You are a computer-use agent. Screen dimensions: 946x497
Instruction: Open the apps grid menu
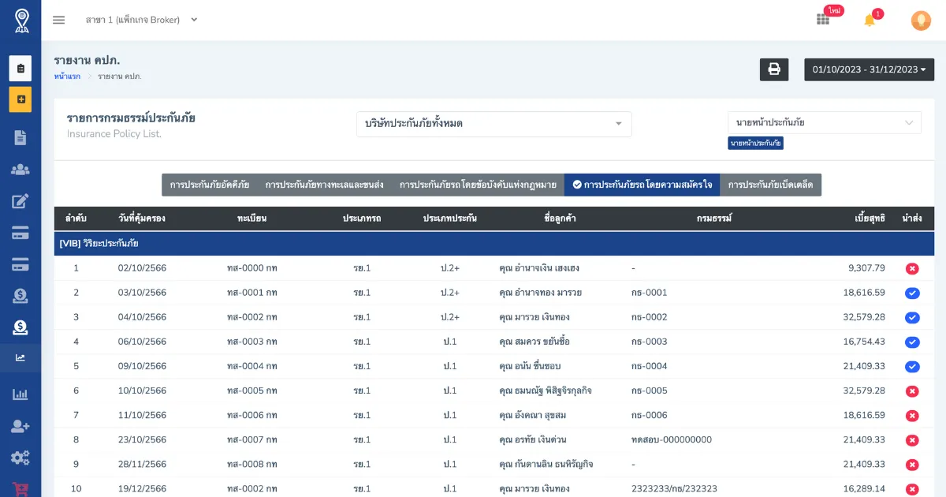[x=823, y=20]
